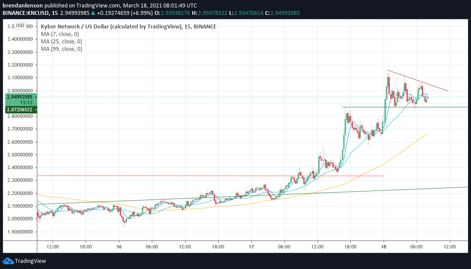Click the final 12:00 label on time axis
The width and height of the screenshot is (471, 269).
point(449,247)
